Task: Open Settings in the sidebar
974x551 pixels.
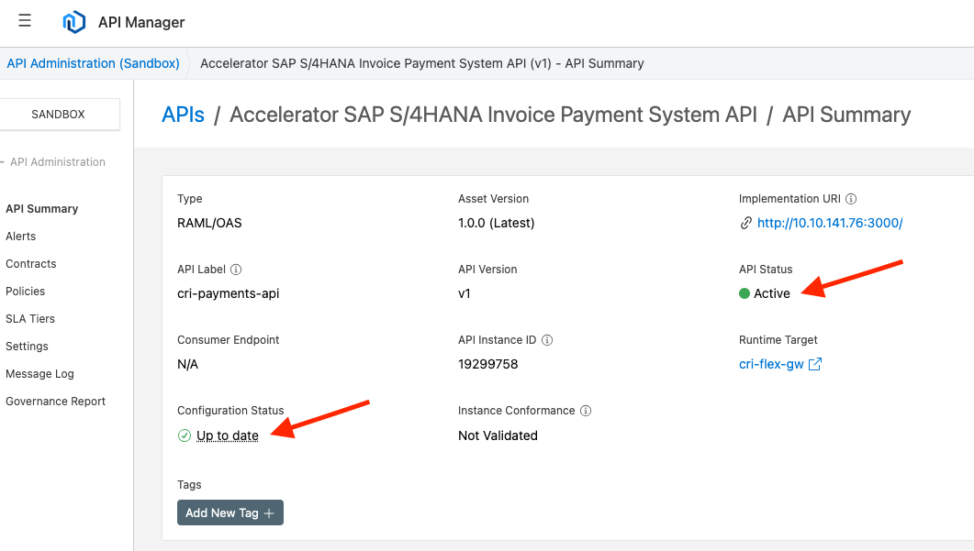Action: pos(27,347)
